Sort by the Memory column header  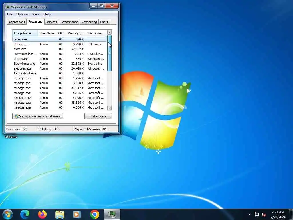[76, 33]
